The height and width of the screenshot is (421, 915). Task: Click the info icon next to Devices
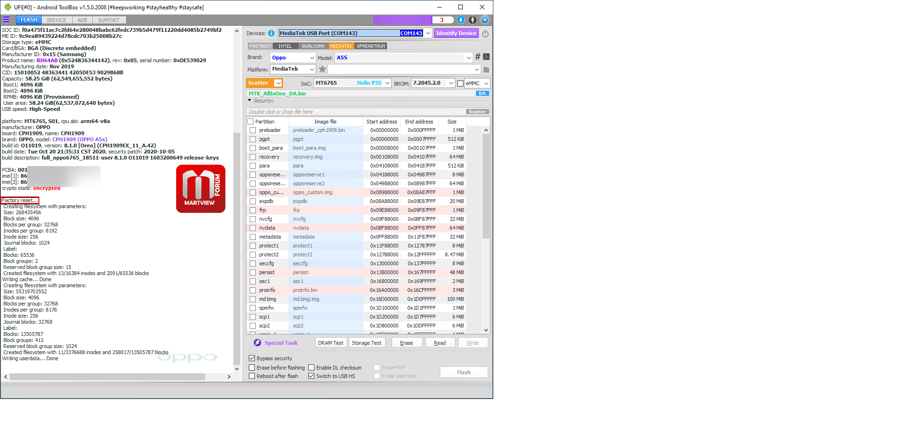coord(271,33)
